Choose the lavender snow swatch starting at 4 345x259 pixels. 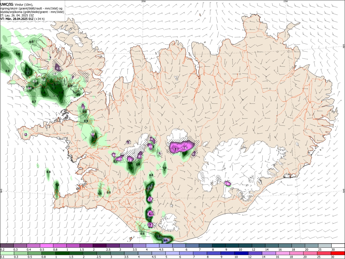click(152, 246)
